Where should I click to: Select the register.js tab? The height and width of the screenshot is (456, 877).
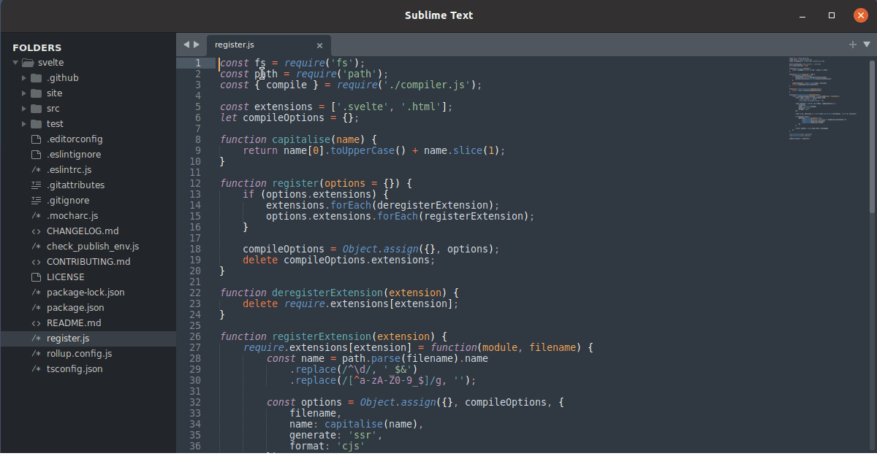268,45
